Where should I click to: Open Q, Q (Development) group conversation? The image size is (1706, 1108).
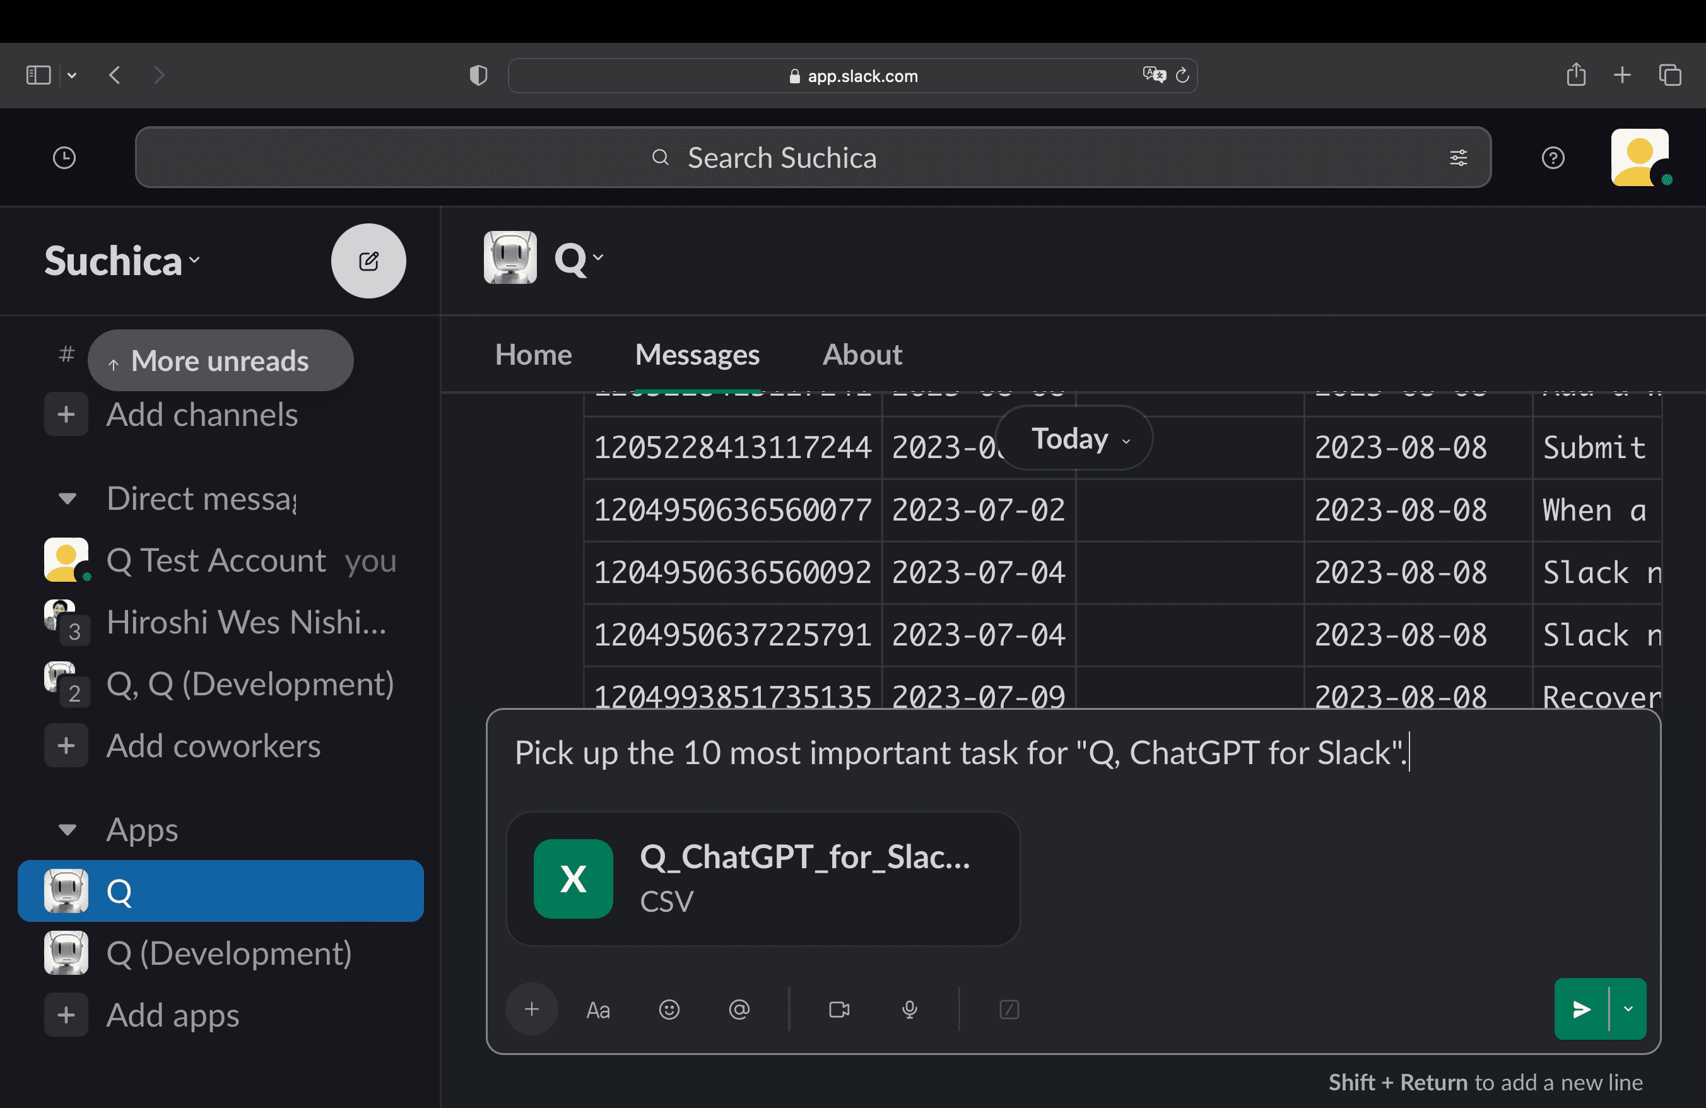221,684
